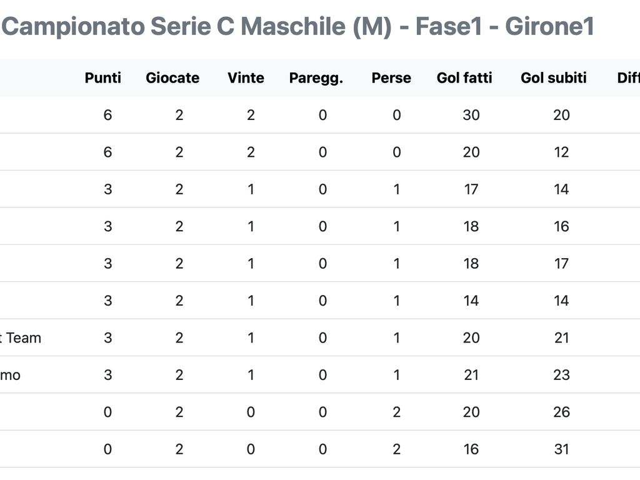Select the team name ending in 'mo'
This screenshot has height=480, width=640.
pyautogui.click(x=10, y=375)
